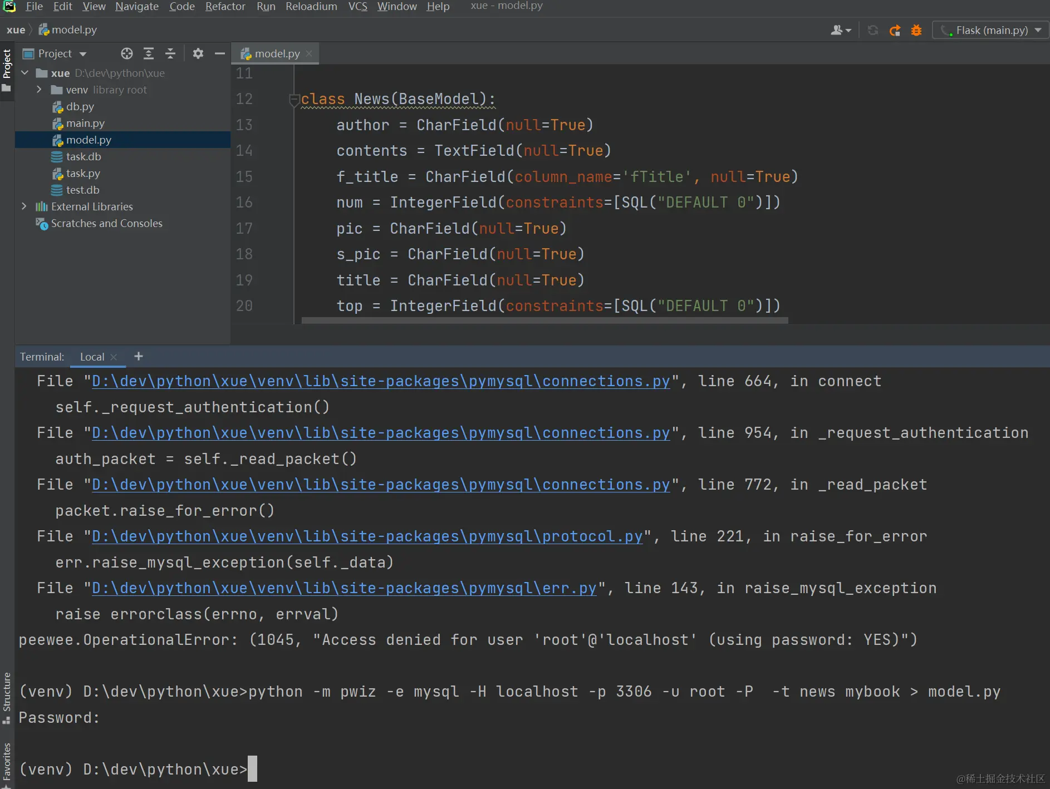This screenshot has height=789, width=1050.
Task: Hide the Project panel with minus icon
Action: click(220, 53)
